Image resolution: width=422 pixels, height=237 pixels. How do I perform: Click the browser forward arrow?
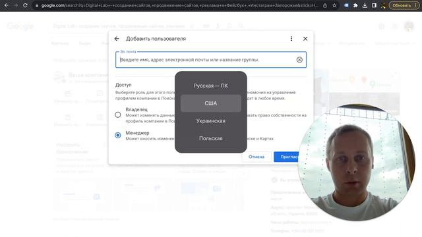[16, 5]
